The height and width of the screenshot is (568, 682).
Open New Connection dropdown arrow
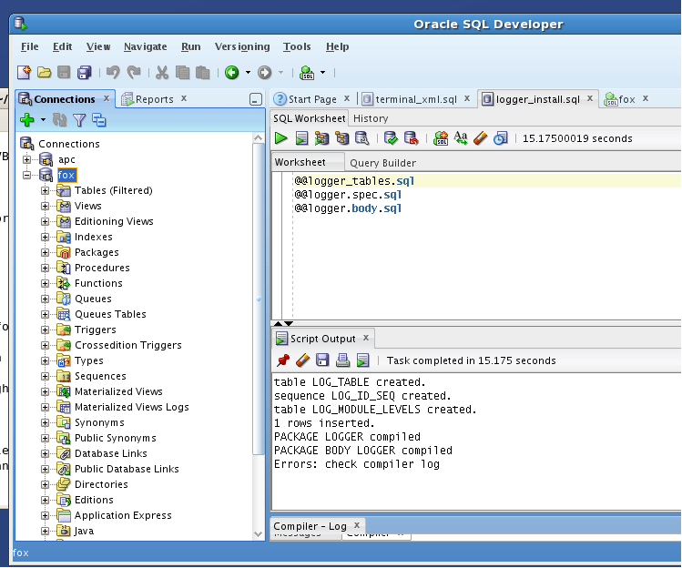(x=43, y=119)
